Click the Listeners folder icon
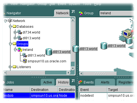 point(14,67)
